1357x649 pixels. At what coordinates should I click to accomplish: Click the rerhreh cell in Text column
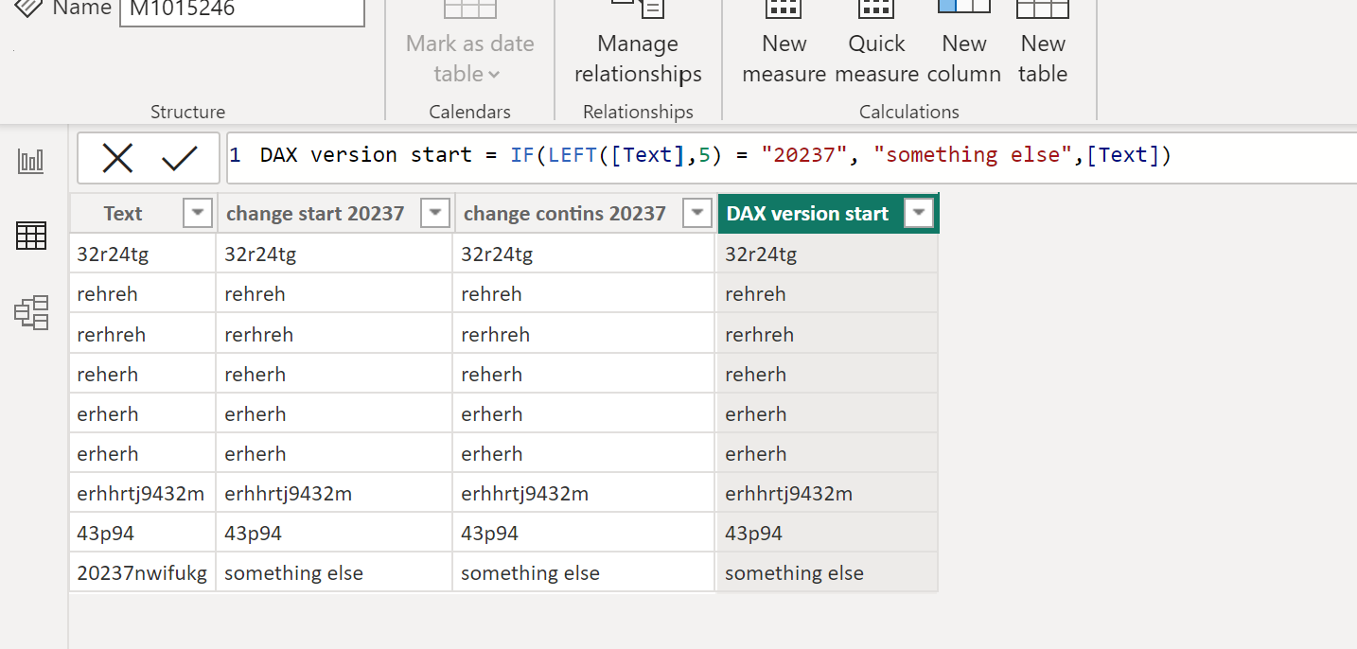(x=142, y=334)
